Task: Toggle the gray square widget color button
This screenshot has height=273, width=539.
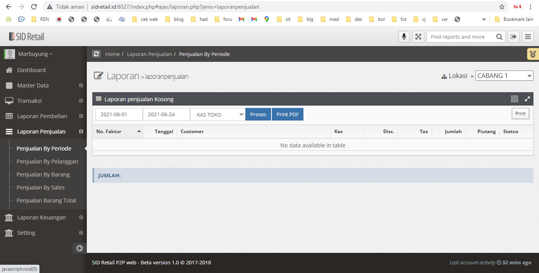Action: [x=514, y=99]
